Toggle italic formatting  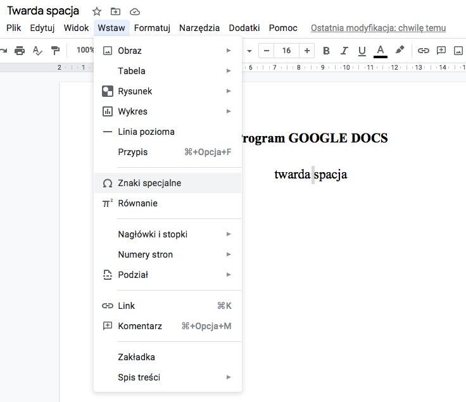[344, 51]
